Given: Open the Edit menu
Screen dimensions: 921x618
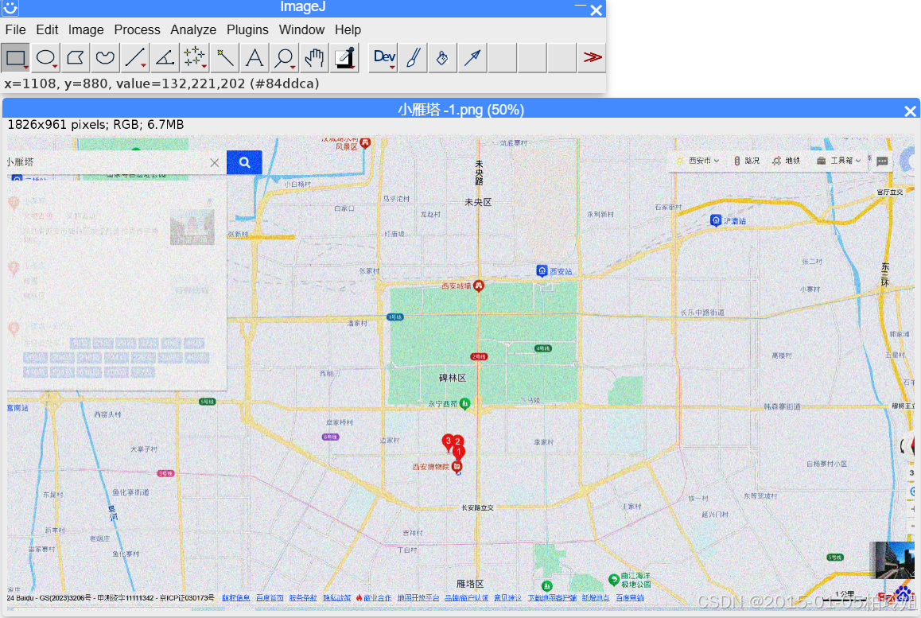Looking at the screenshot, I should 47,29.
